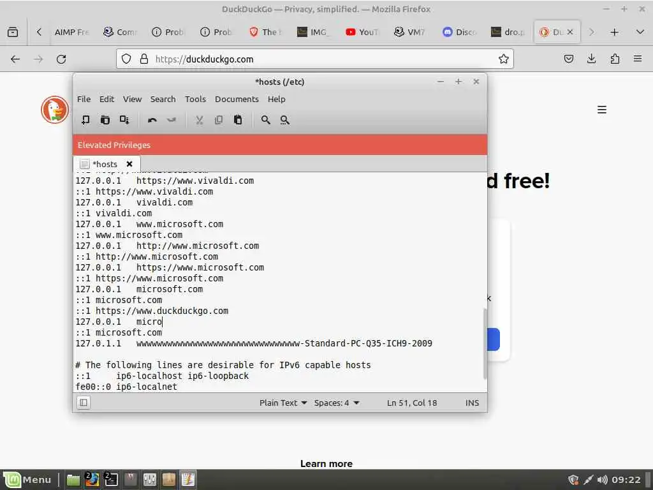The width and height of the screenshot is (653, 490).
Task: Switch to the IMG_ browser tab
Action: tap(314, 32)
